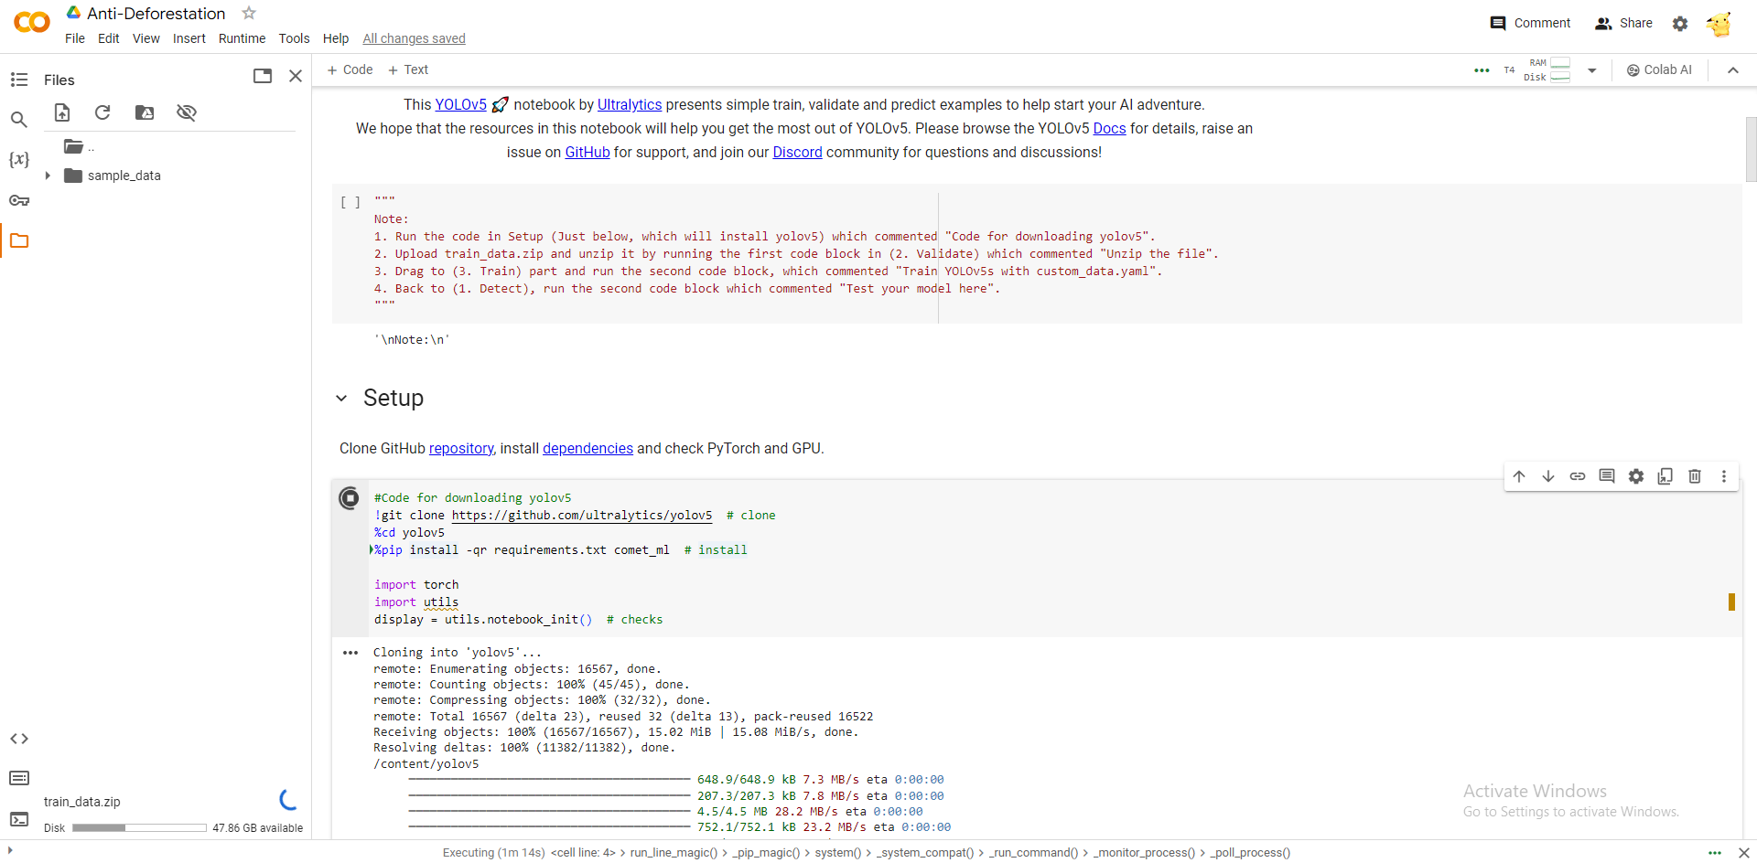
Task: Open the Discord link
Action: pos(797,152)
